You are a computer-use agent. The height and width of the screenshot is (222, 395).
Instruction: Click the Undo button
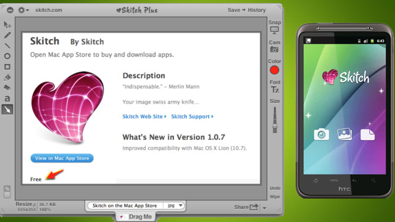(x=275, y=188)
